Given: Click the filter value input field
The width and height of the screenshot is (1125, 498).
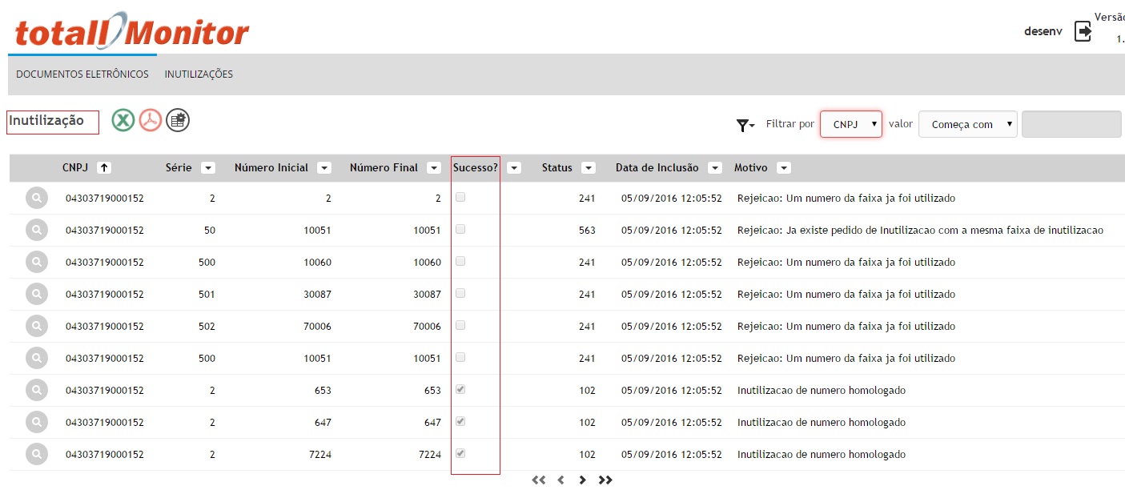Looking at the screenshot, I should pyautogui.click(x=1071, y=124).
